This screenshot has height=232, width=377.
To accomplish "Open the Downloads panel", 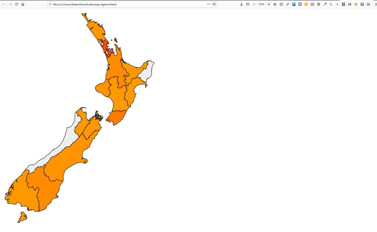I will [x=241, y=4].
